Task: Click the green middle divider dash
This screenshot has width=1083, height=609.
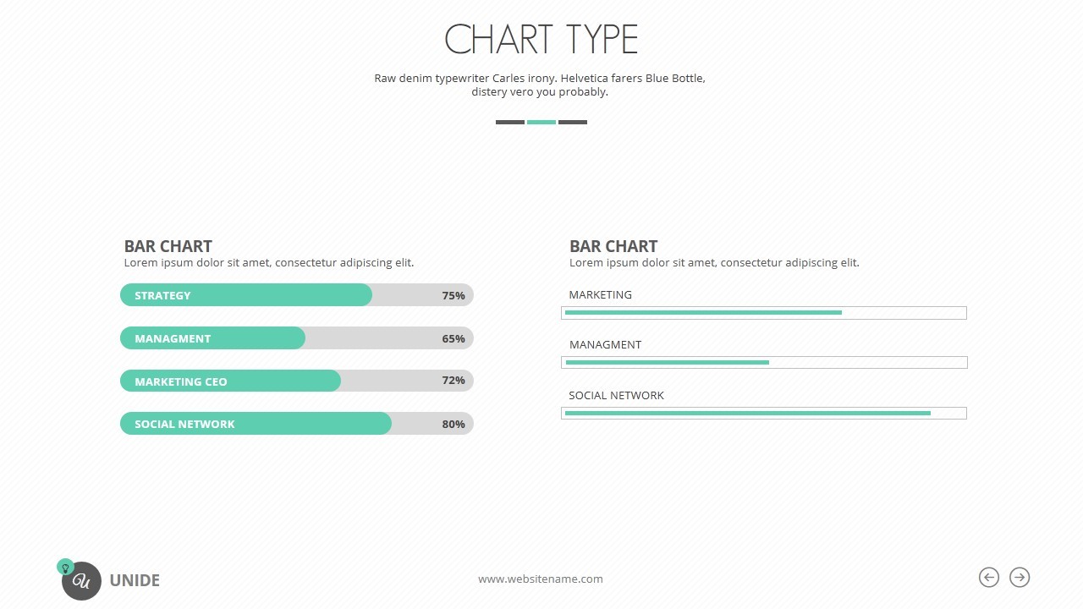Action: (541, 122)
